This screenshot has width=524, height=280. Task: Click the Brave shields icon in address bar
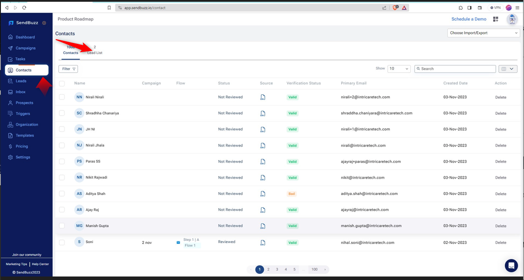[x=395, y=7]
